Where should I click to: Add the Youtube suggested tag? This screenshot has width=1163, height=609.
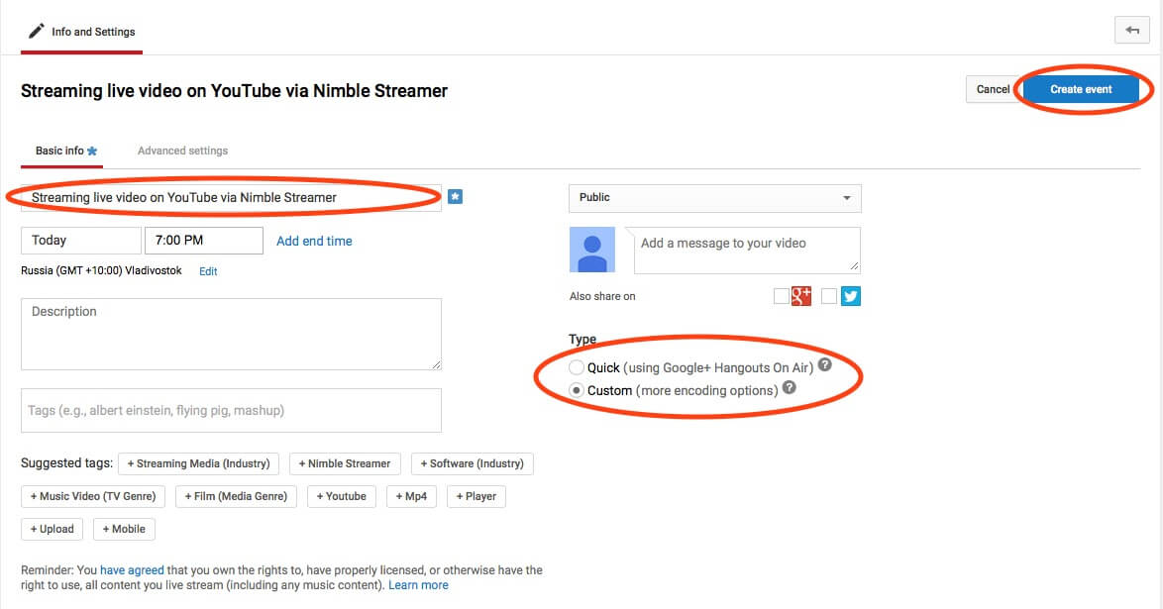342,496
